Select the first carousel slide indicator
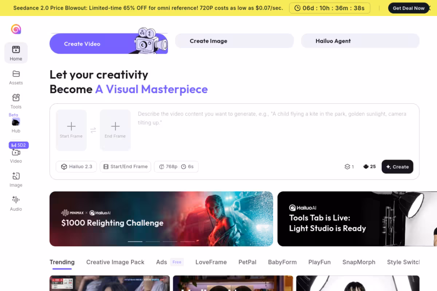Image resolution: width=437 pixels, height=291 pixels. click(135, 241)
